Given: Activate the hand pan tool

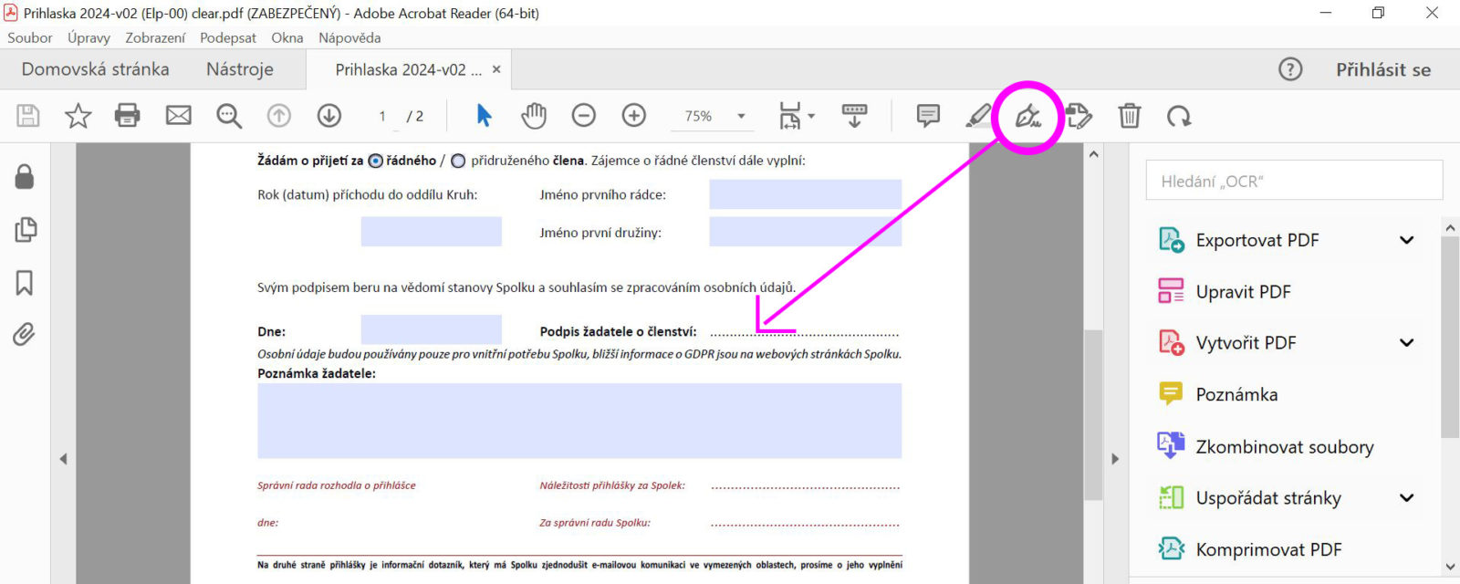Looking at the screenshot, I should (x=534, y=116).
